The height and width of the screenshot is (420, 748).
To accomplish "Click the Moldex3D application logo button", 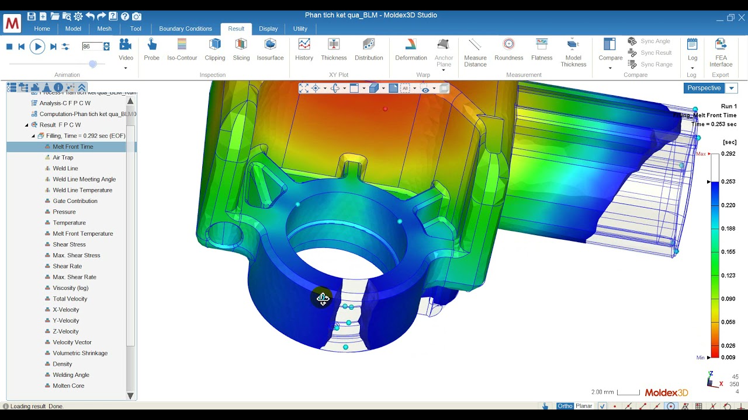I will [12, 24].
